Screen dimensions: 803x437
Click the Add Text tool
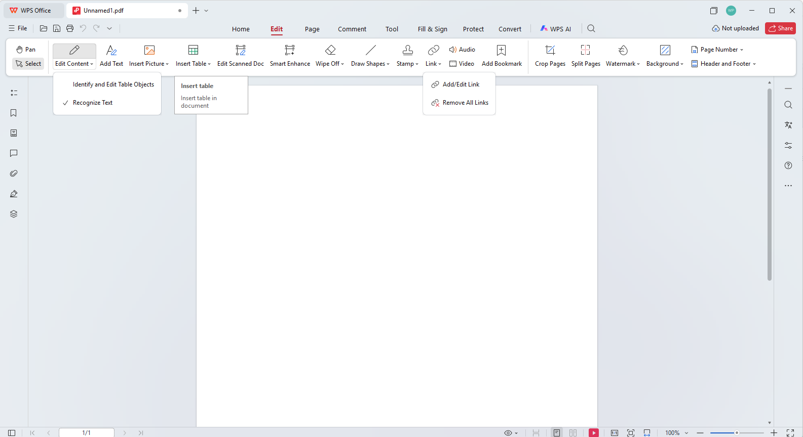pyautogui.click(x=111, y=56)
